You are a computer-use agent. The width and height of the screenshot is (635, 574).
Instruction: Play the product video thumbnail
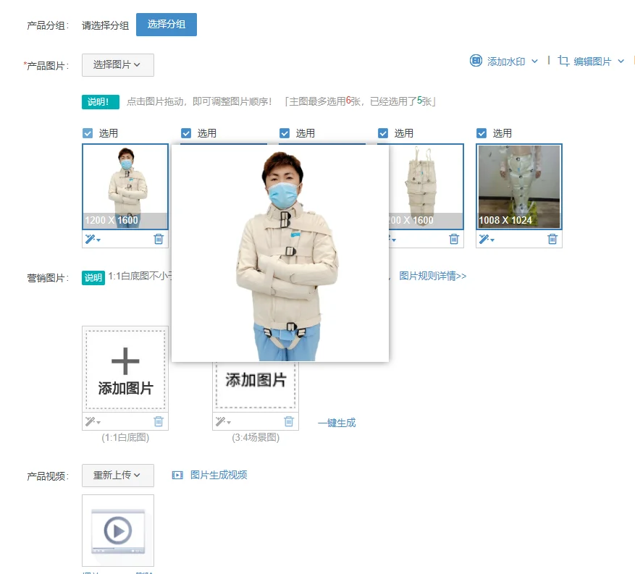[118, 531]
